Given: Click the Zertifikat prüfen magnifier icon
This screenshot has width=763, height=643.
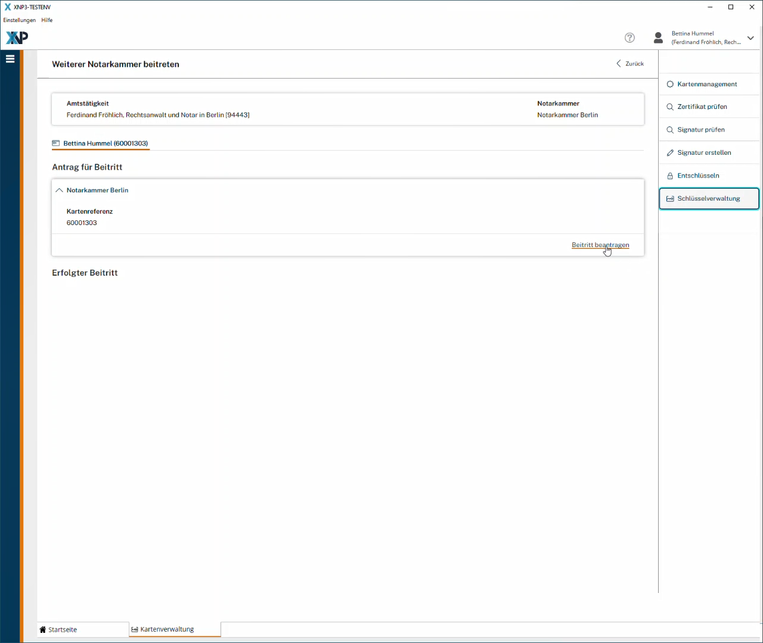Looking at the screenshot, I should [670, 107].
